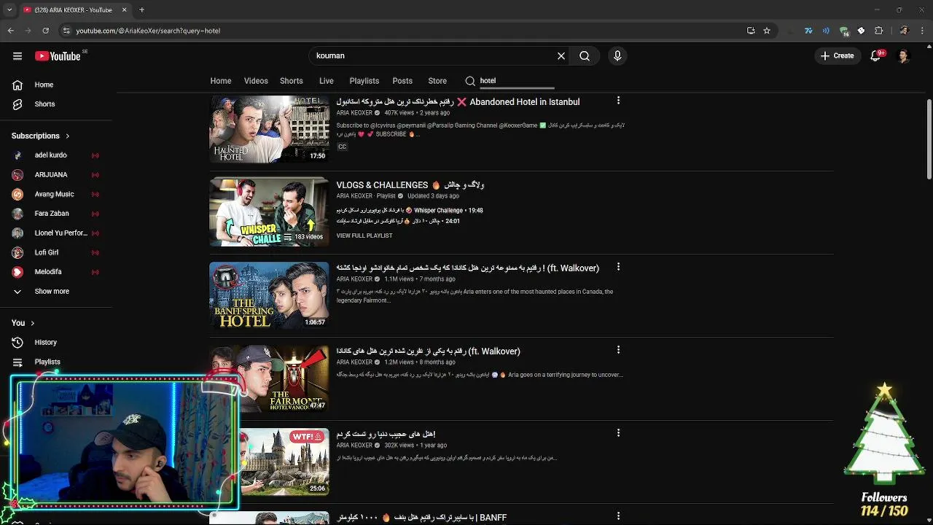
Task: Click the Banff Spring Hotel thumbnail
Action: (x=269, y=295)
